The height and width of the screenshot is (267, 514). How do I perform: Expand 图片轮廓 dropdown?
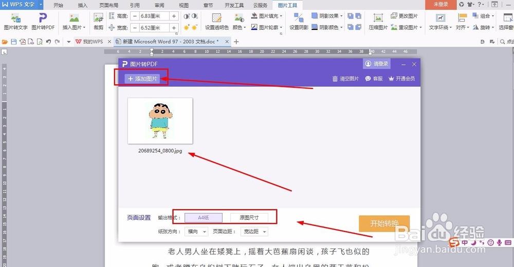click(281, 28)
